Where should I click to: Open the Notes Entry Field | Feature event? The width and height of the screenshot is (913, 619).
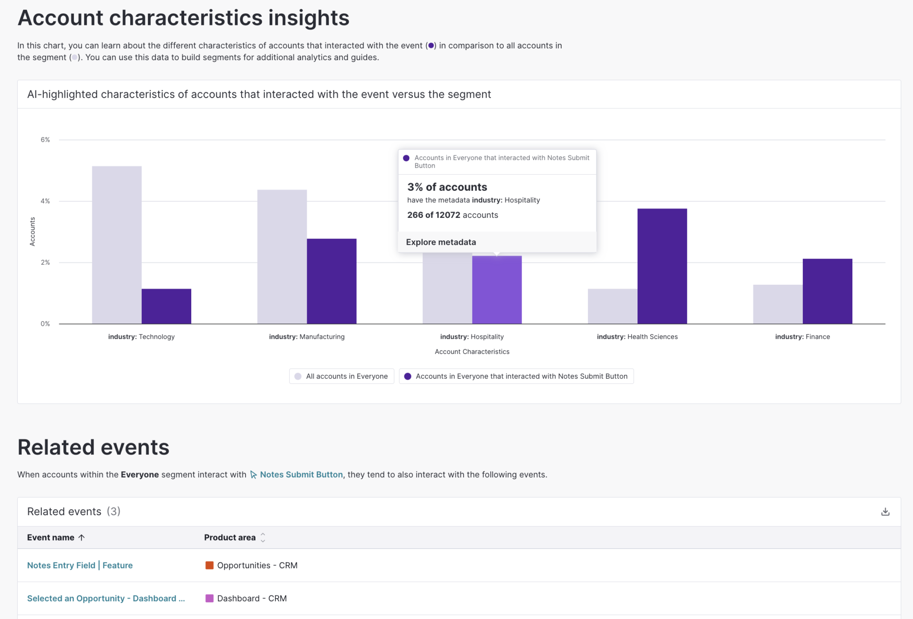click(x=80, y=565)
